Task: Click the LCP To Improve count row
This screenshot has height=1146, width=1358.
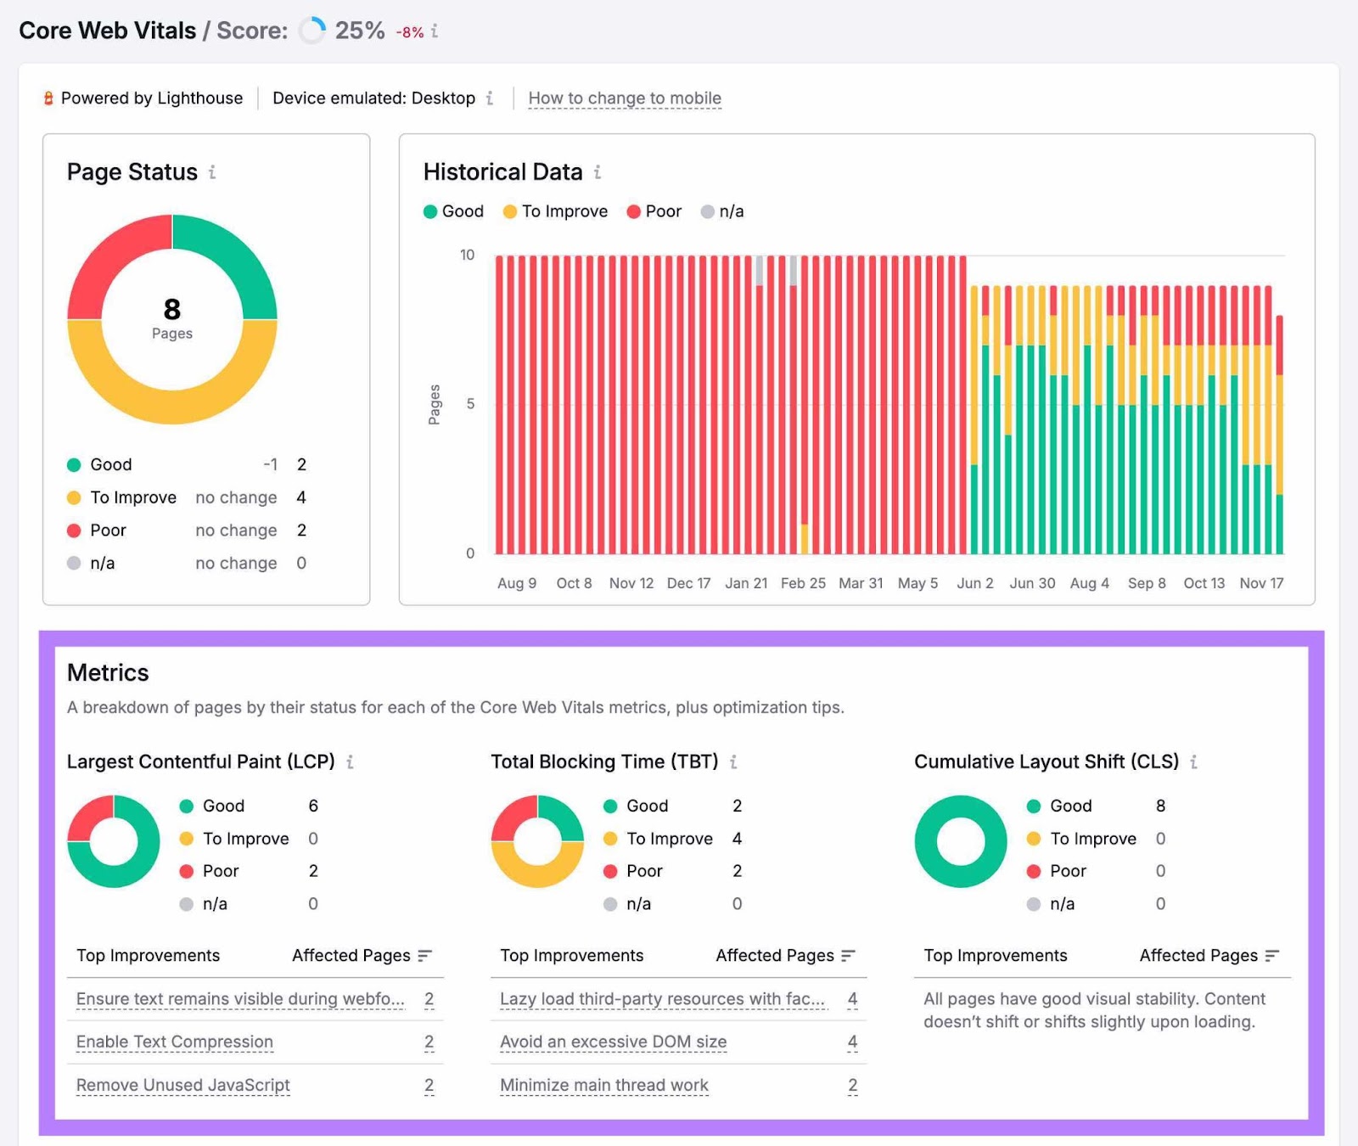Action: (250, 839)
